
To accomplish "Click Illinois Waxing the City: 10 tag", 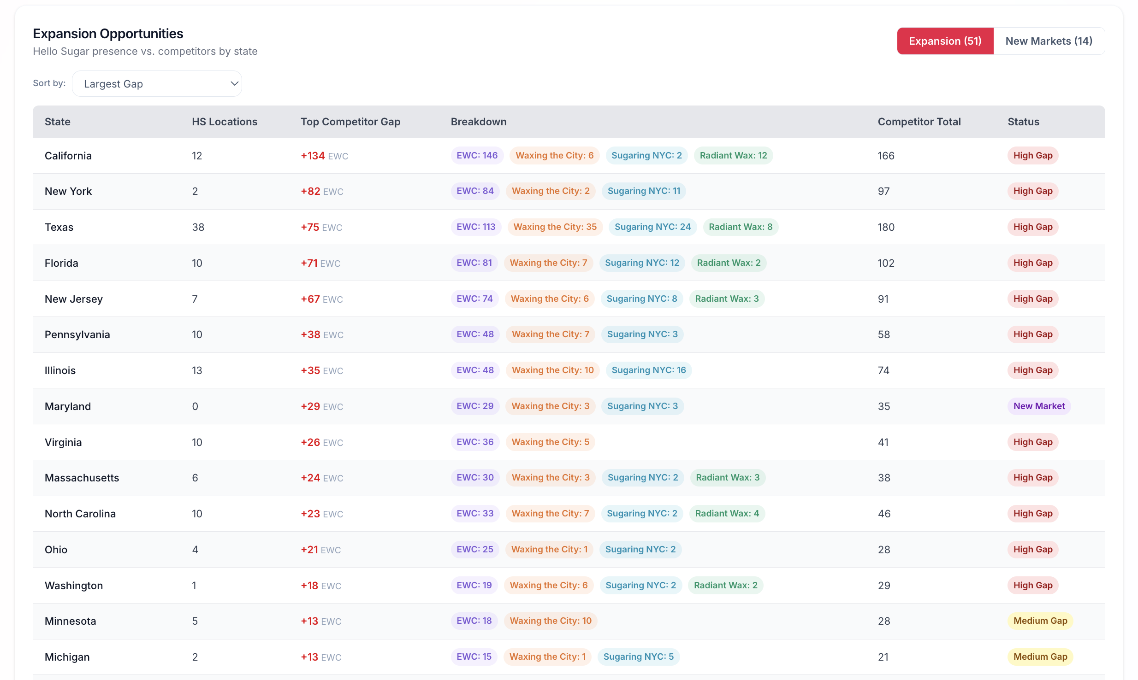I will point(552,370).
